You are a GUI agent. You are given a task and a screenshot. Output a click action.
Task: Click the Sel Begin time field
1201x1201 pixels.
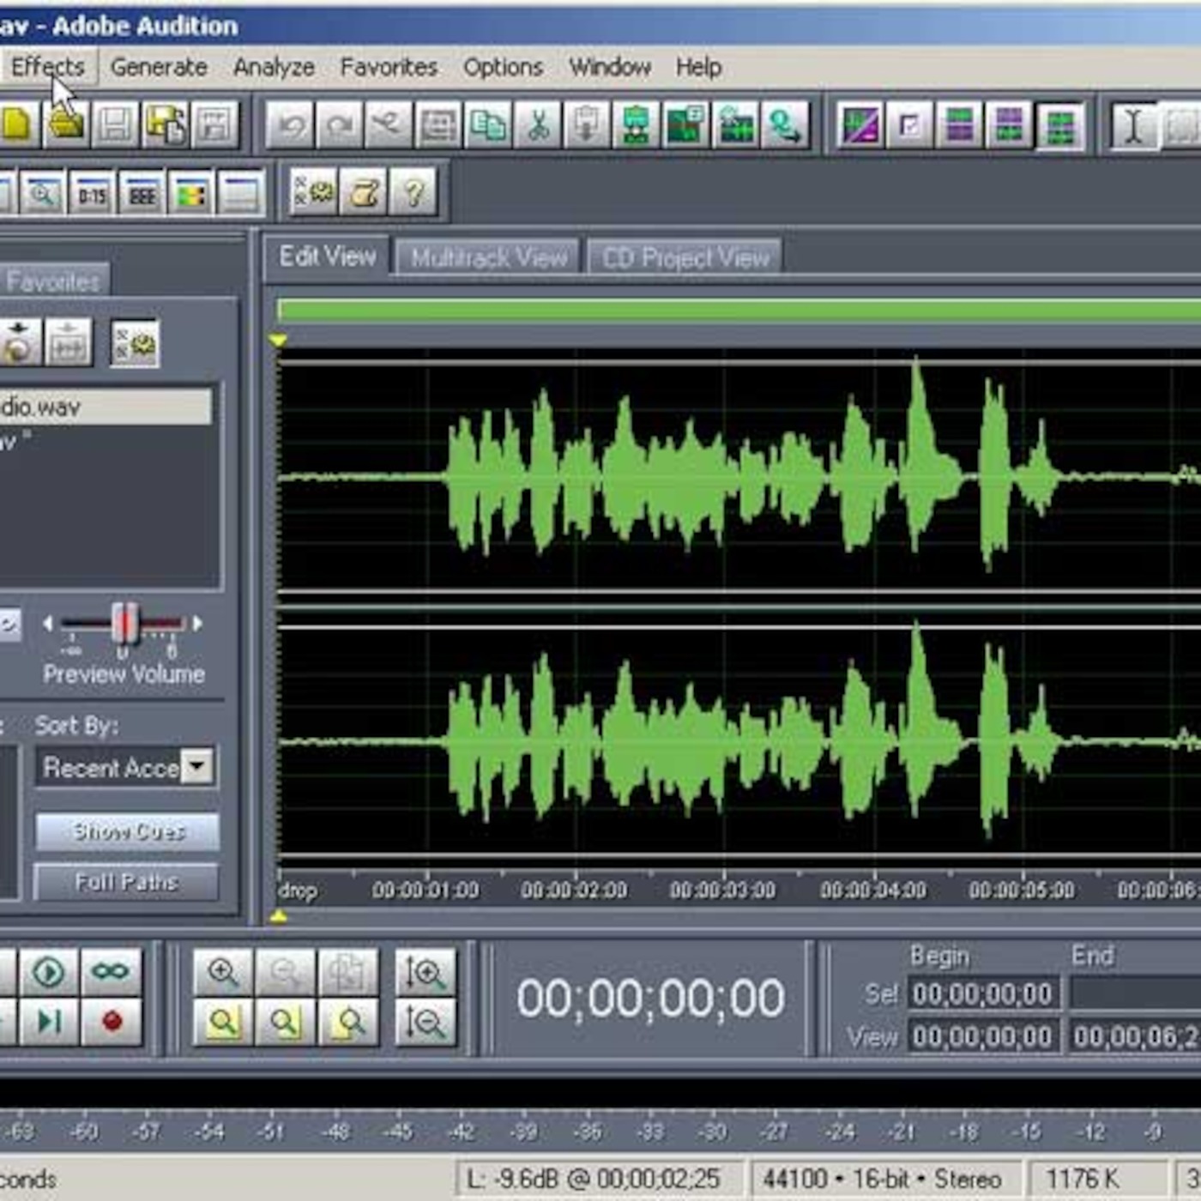(x=983, y=994)
